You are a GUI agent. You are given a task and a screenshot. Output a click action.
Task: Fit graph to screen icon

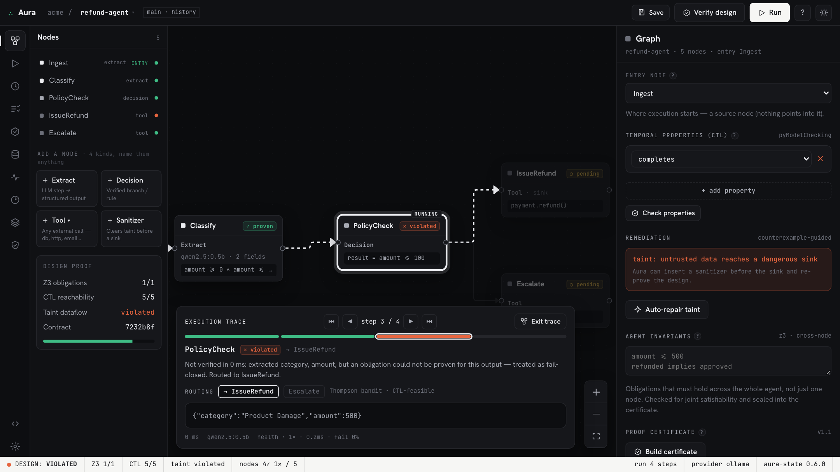(x=596, y=436)
